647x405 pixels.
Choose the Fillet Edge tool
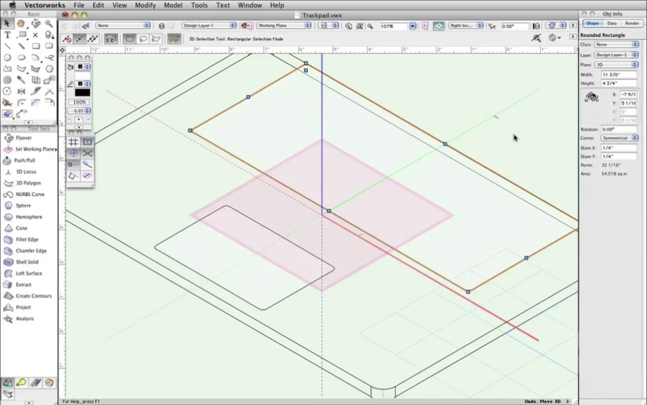tap(27, 239)
